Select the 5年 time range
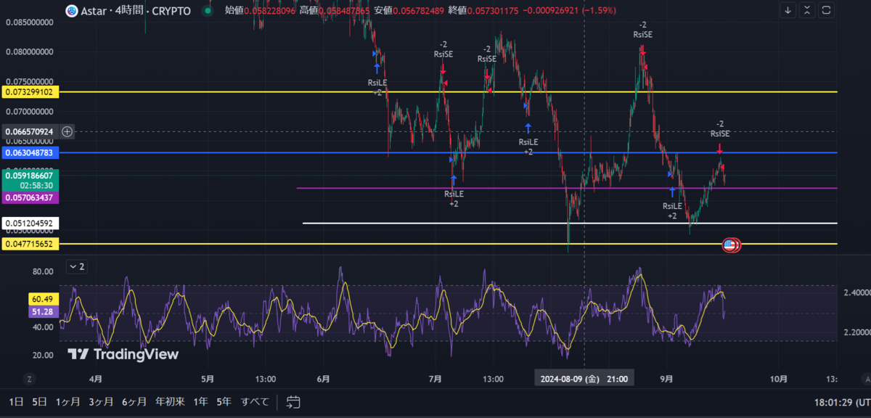This screenshot has height=418, width=871. click(224, 401)
